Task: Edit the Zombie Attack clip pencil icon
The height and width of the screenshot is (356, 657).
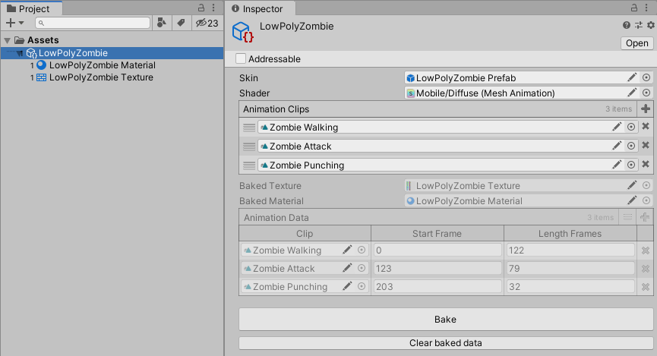Action: click(x=617, y=146)
